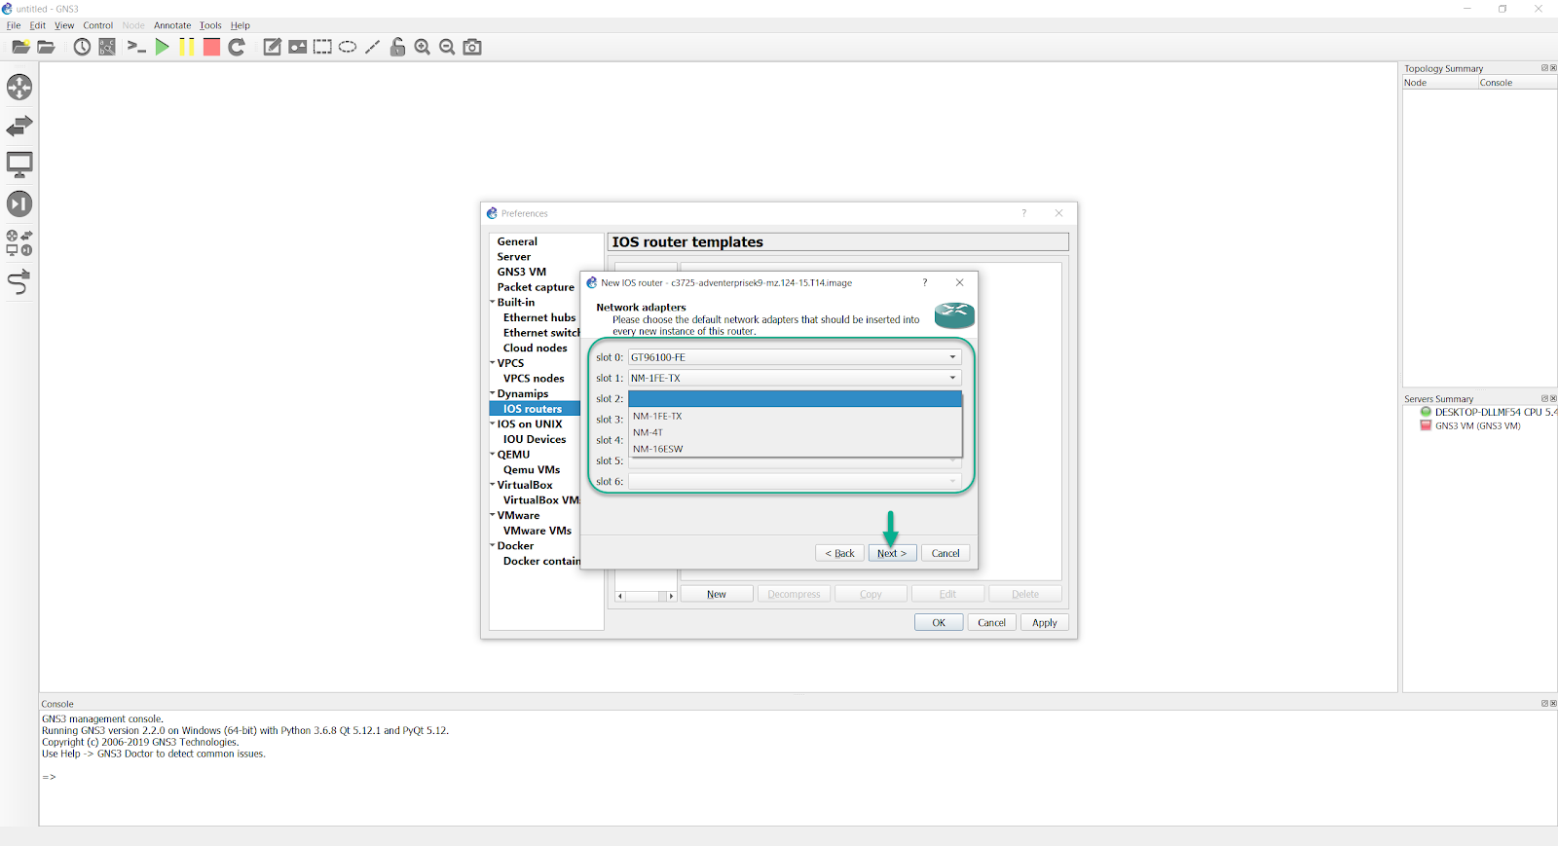Click Back in the New IOS router wizard
1558x846 pixels.
tap(839, 553)
